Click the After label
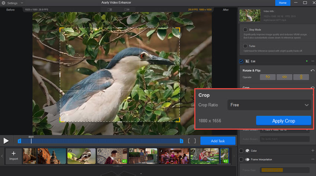The width and height of the screenshot is (316, 176). click(226, 10)
